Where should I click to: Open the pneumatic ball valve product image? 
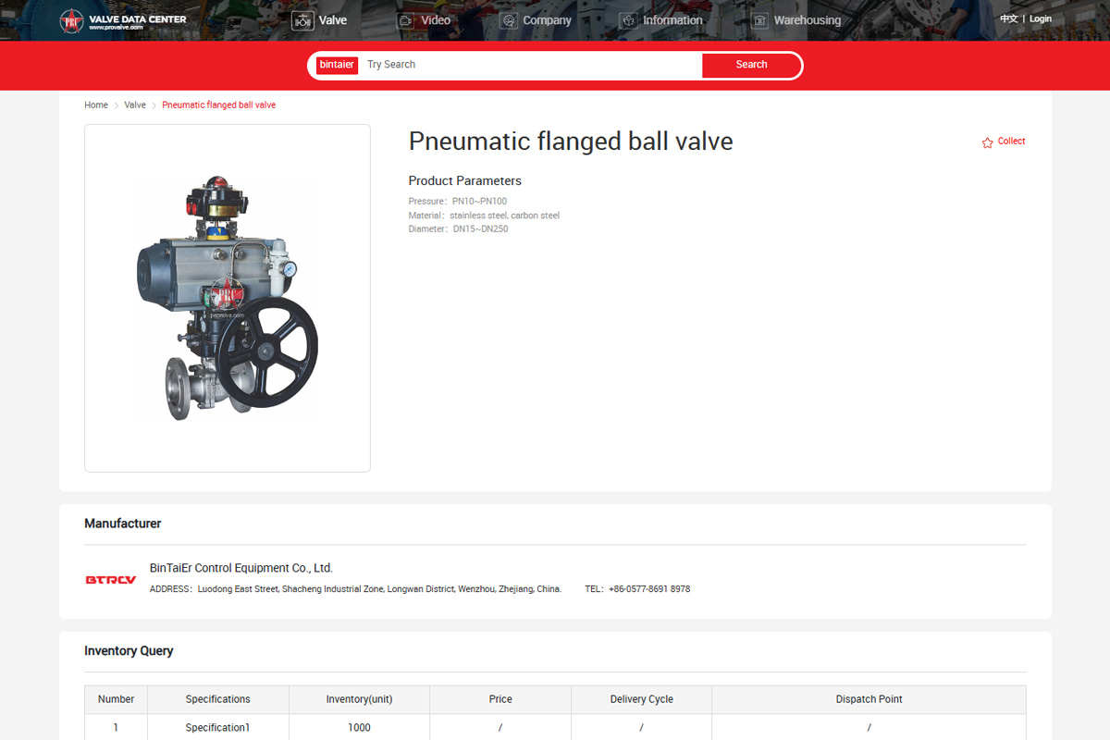click(x=228, y=298)
